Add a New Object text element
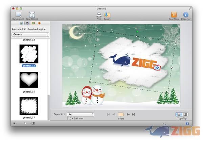203x141 pixels. pos(32,15)
